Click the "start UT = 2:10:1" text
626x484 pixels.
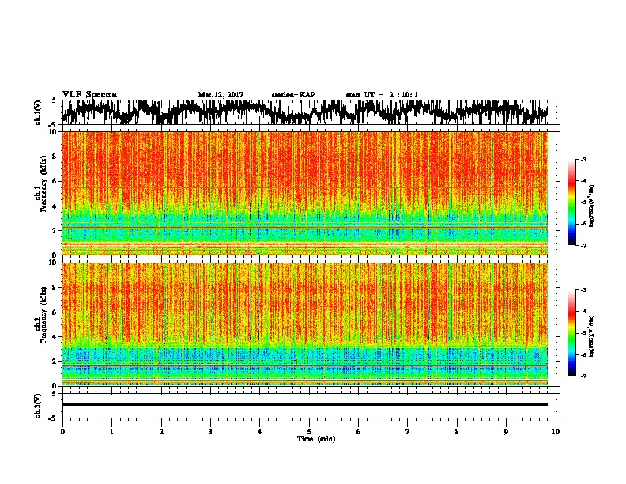click(x=382, y=95)
